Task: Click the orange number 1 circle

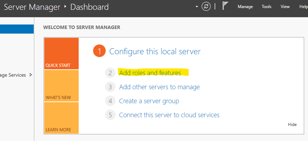Action: (x=99, y=51)
